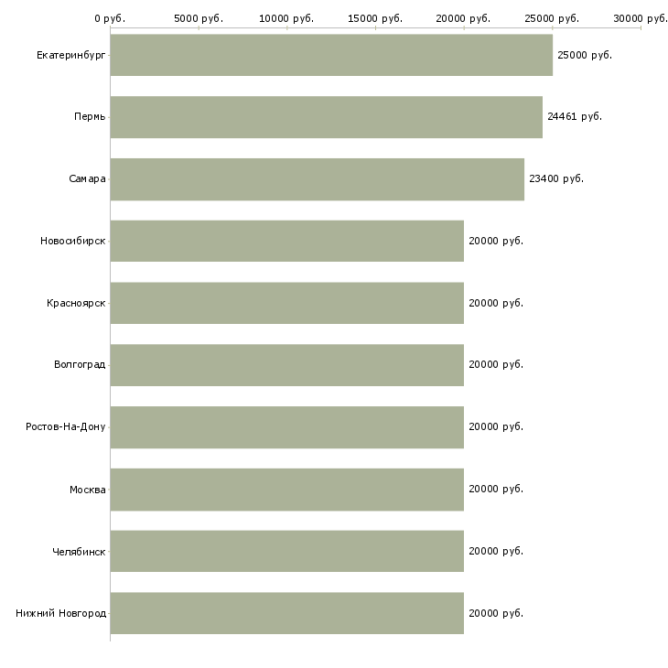668x668 pixels.
Task: Click the Нижний Новгород city name label
Action: [x=60, y=614]
